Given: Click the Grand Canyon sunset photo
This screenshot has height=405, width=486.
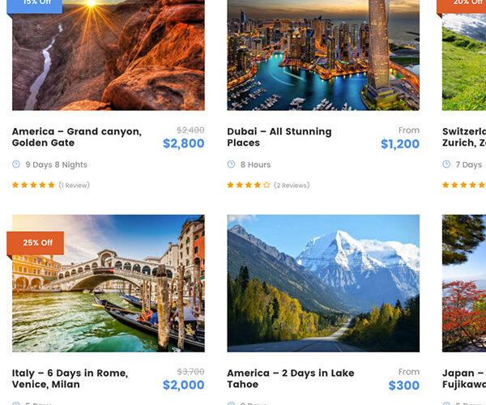Looking at the screenshot, I should 108,55.
